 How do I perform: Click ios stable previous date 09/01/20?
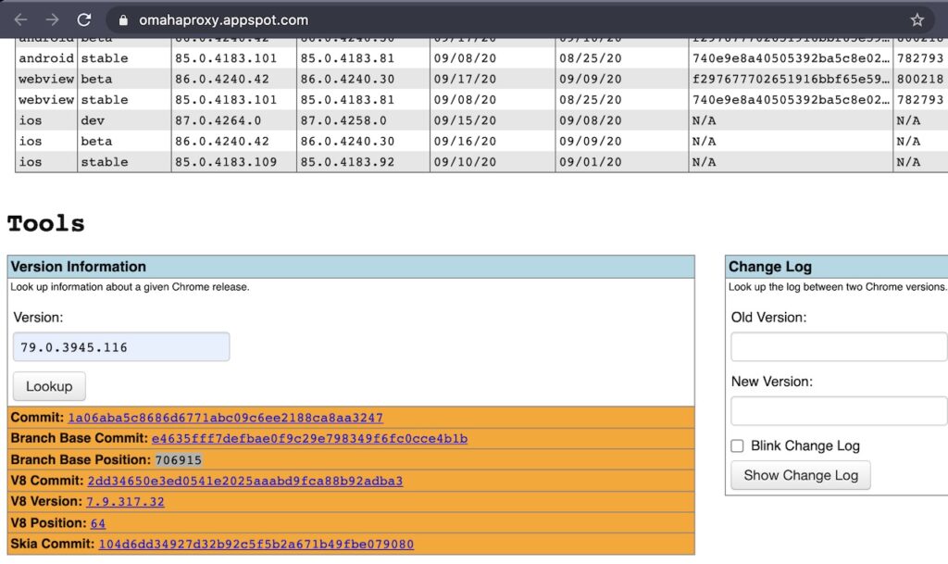click(590, 161)
